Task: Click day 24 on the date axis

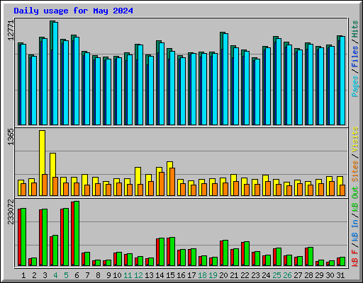Action: (266, 275)
